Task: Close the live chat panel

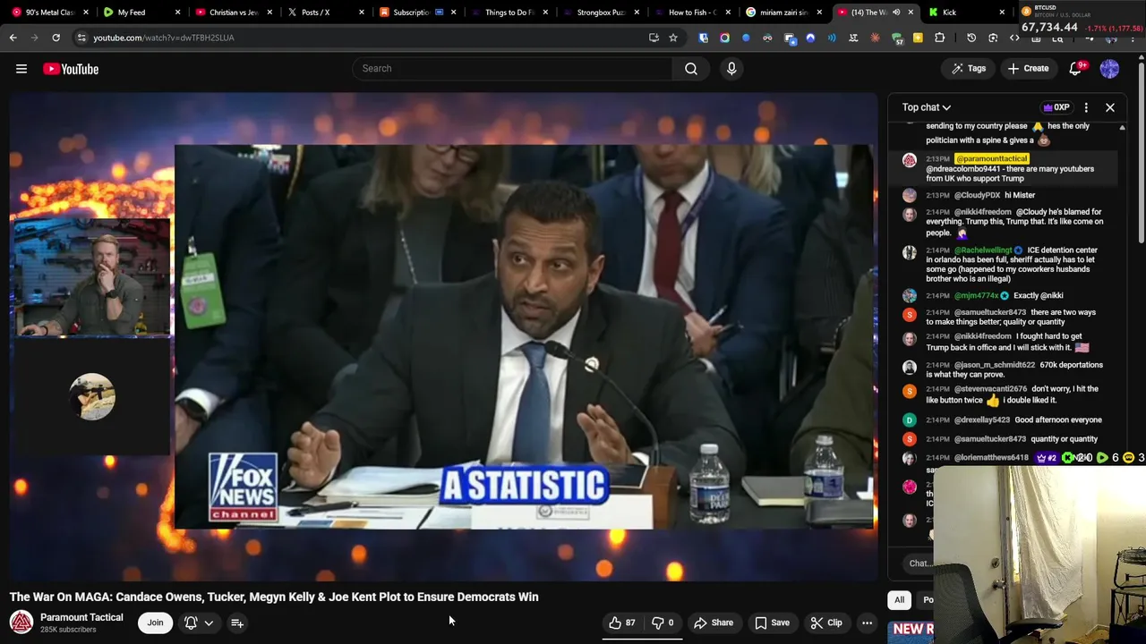Action: [1110, 107]
